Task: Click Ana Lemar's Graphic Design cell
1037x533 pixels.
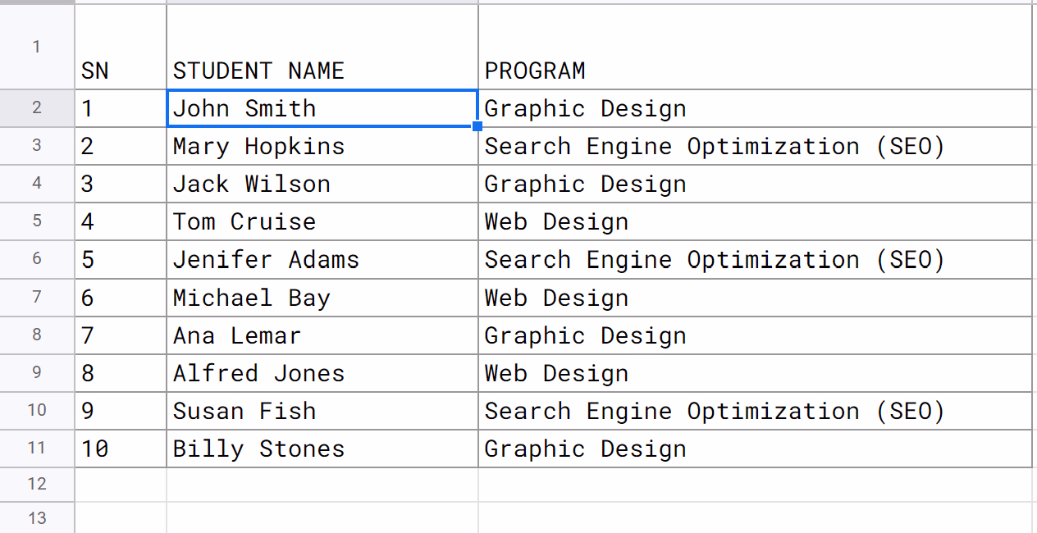Action: 755,335
